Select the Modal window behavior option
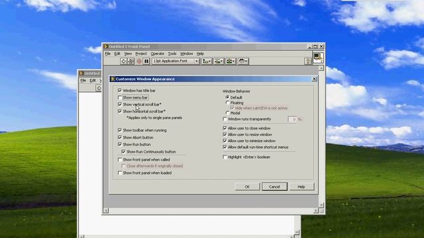 click(x=227, y=113)
